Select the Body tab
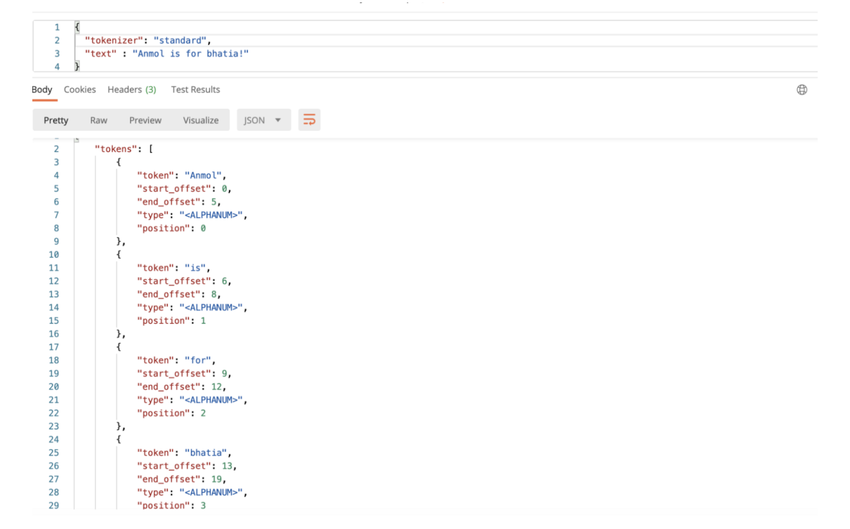 [x=42, y=90]
